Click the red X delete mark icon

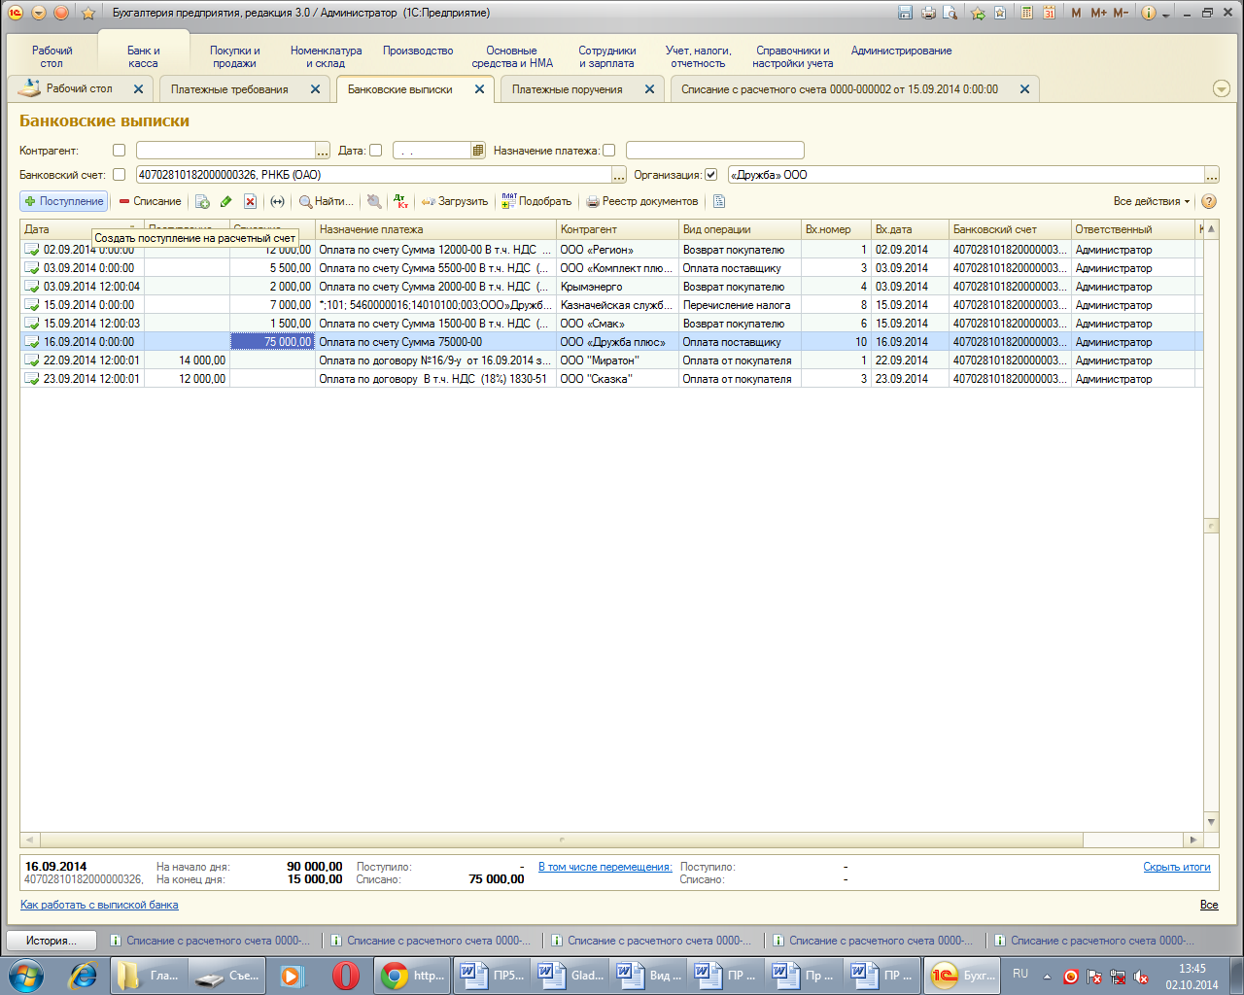pyautogui.click(x=250, y=201)
